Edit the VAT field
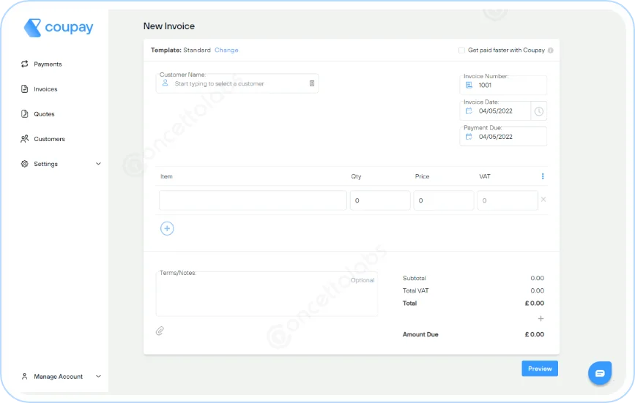This screenshot has height=403, width=635. [508, 200]
